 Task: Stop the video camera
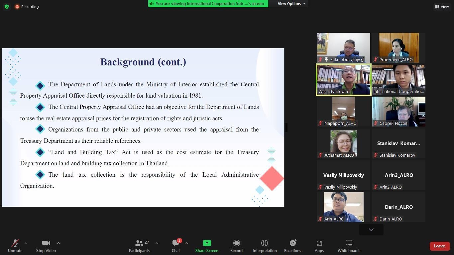[x=46, y=246]
